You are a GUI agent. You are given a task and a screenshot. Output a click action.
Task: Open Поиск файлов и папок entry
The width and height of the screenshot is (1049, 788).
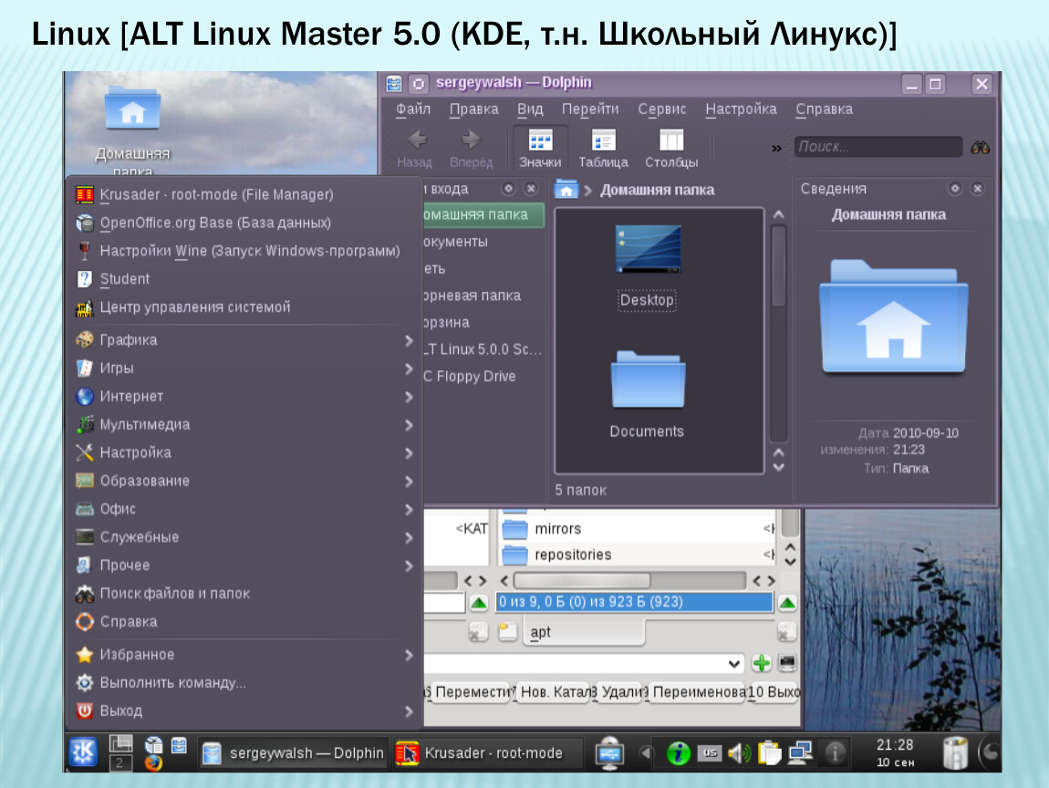244,593
